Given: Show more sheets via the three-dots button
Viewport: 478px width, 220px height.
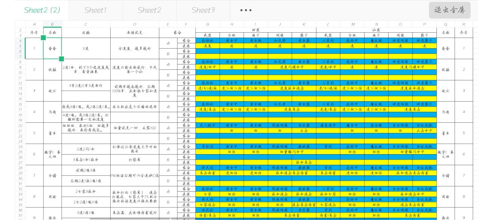Looking at the screenshot, I should pyautogui.click(x=246, y=10).
